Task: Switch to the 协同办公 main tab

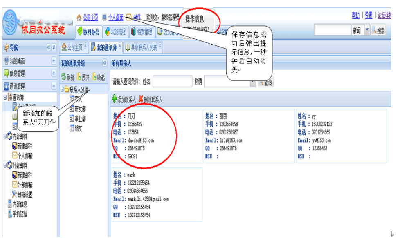Action: 88,32
